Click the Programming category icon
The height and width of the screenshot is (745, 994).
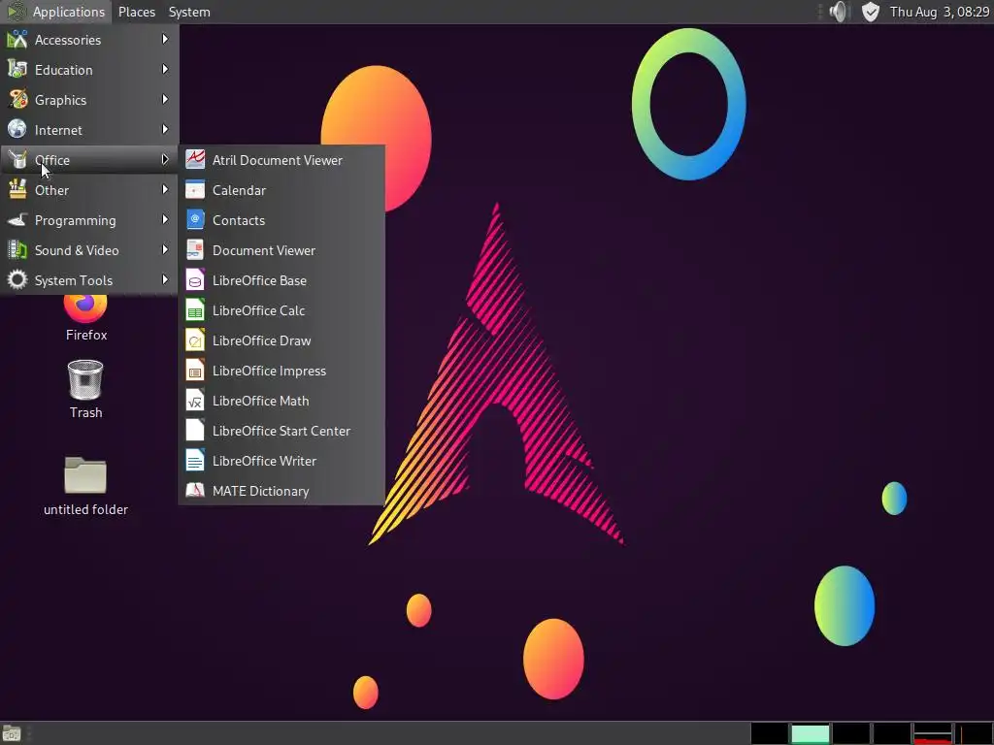click(17, 220)
